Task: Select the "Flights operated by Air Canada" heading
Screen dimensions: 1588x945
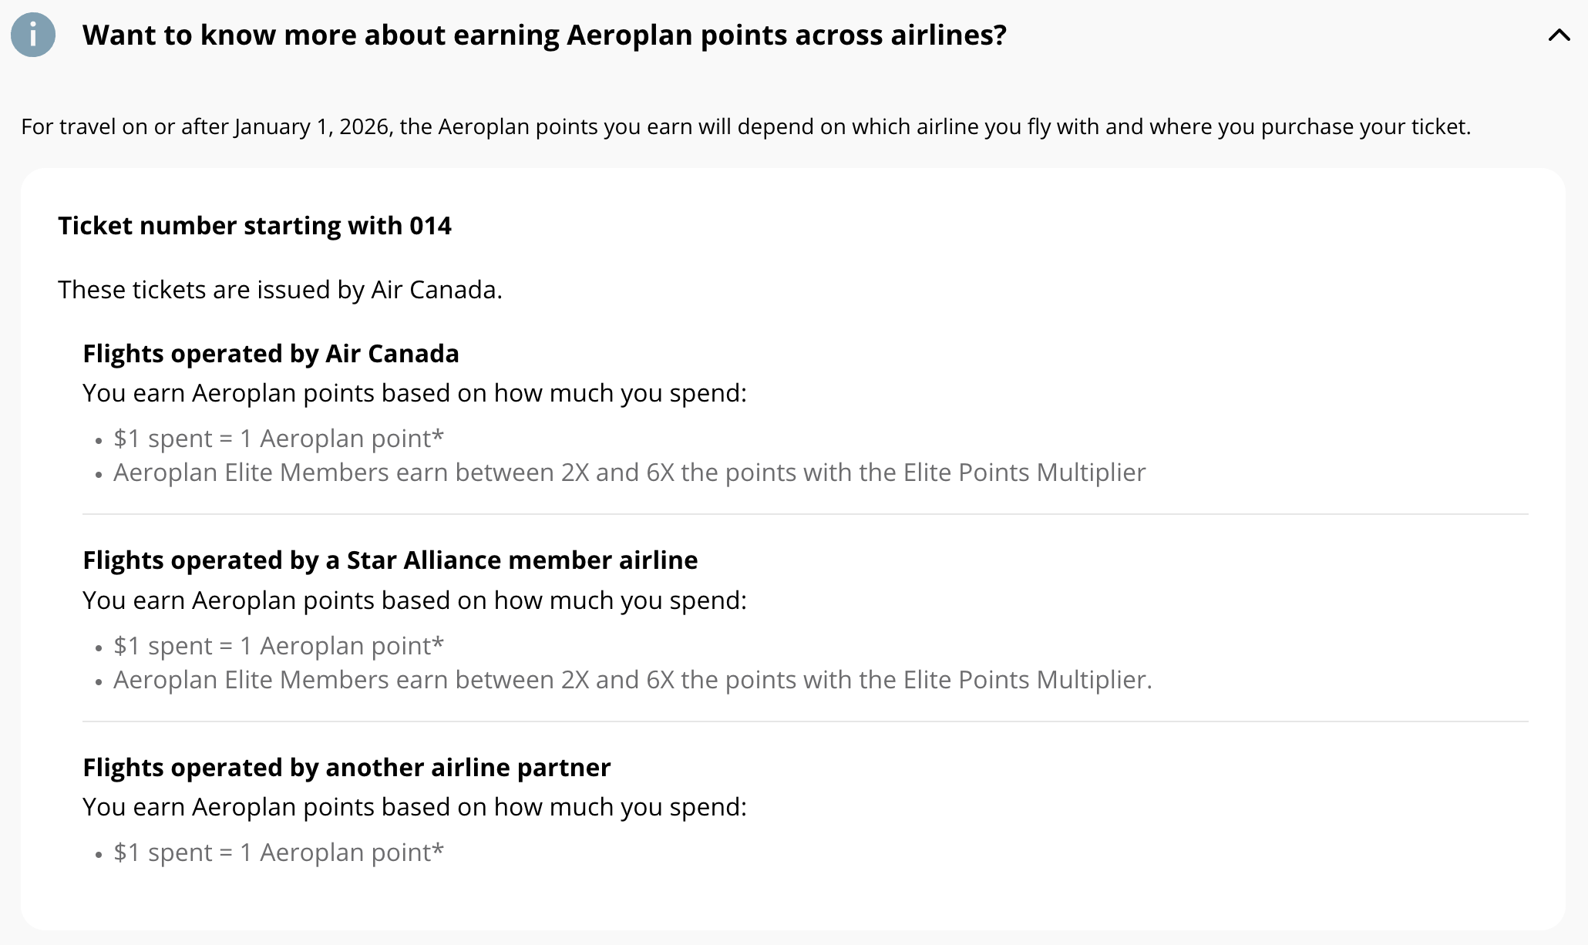Action: pyautogui.click(x=271, y=354)
